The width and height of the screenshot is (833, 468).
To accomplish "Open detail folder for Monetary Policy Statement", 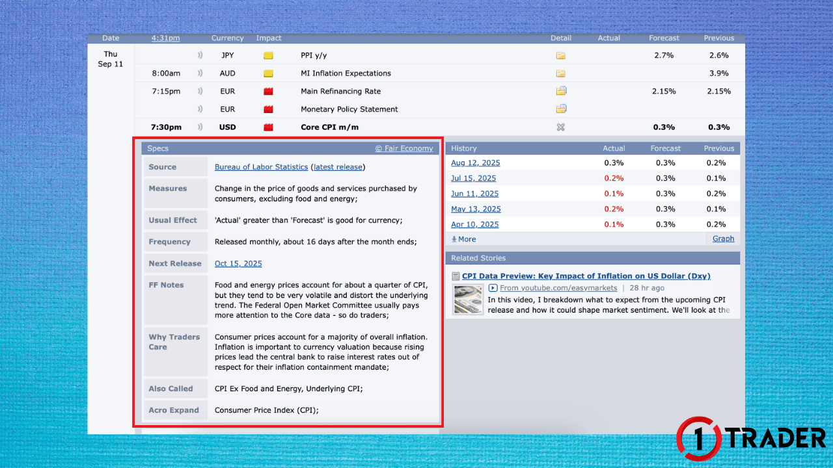I will coord(561,109).
